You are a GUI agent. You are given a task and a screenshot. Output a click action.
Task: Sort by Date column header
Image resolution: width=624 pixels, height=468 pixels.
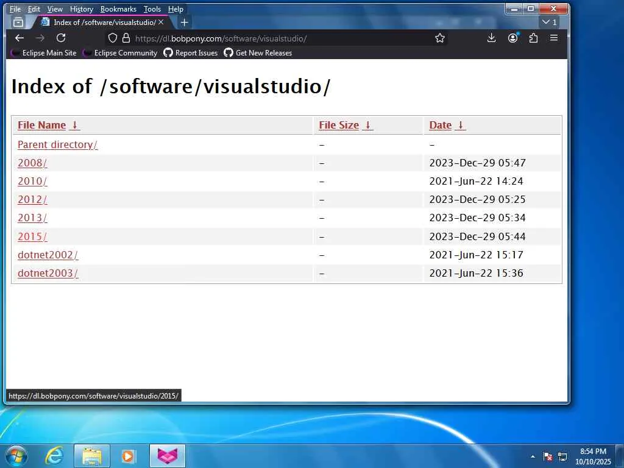440,125
